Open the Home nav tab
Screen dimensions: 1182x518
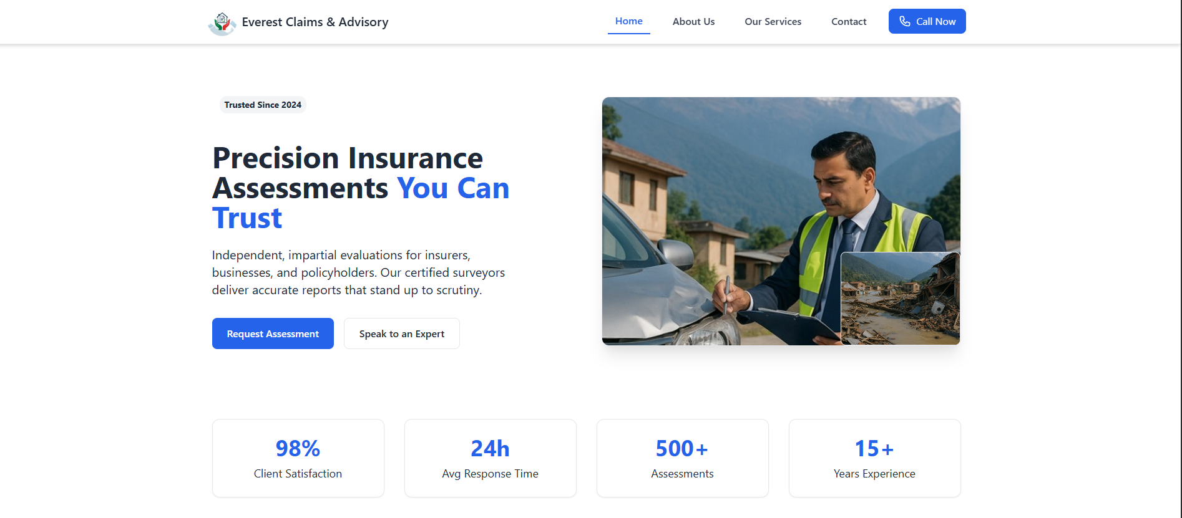pos(628,21)
